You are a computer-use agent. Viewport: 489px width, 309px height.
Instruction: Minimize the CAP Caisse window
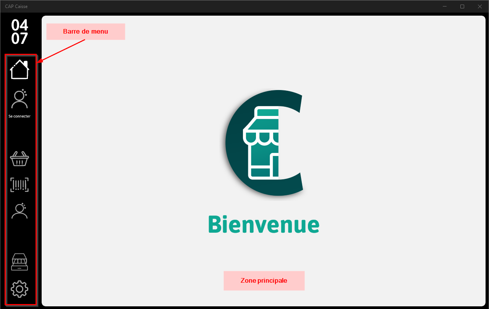445,6
